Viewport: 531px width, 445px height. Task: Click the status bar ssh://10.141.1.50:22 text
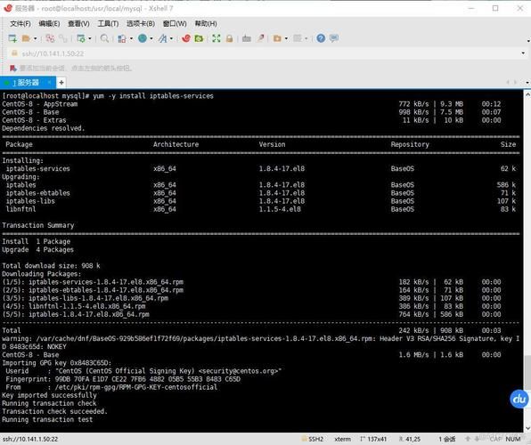pos(30,440)
